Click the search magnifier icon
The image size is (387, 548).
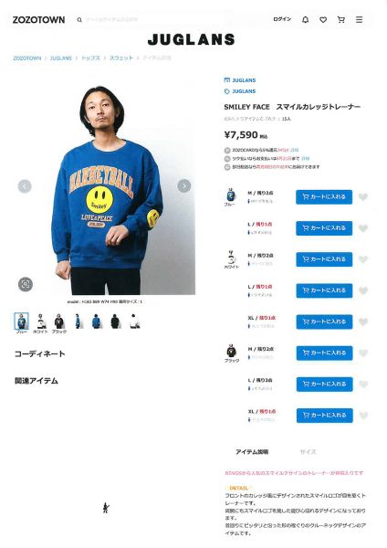point(79,20)
